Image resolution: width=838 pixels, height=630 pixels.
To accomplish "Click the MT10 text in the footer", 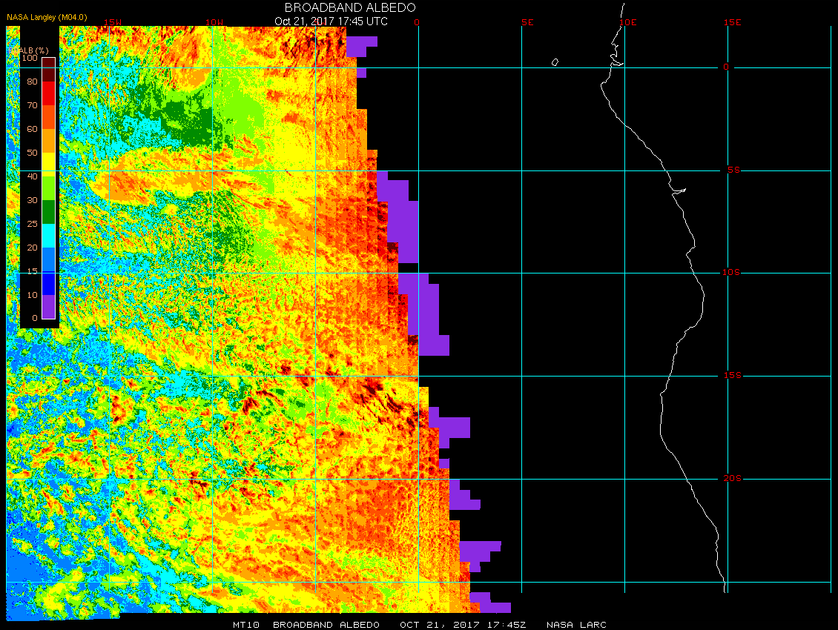I will click(246, 625).
